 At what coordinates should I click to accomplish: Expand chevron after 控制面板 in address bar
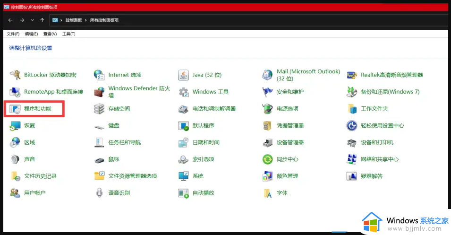(x=85, y=20)
